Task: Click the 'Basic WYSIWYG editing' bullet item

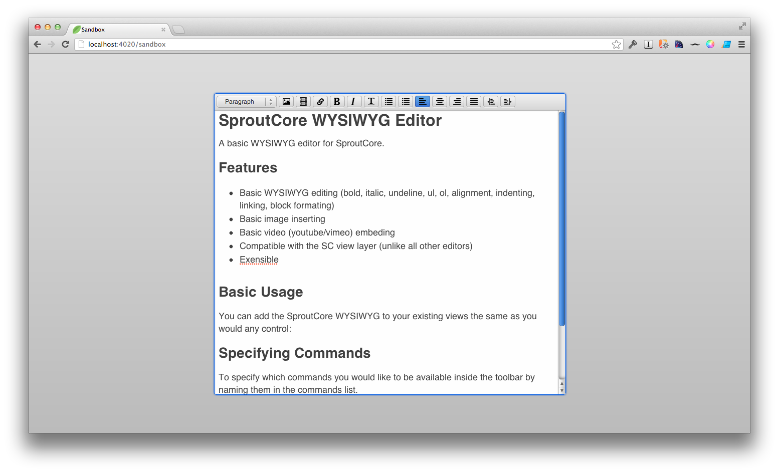Action: coord(387,199)
